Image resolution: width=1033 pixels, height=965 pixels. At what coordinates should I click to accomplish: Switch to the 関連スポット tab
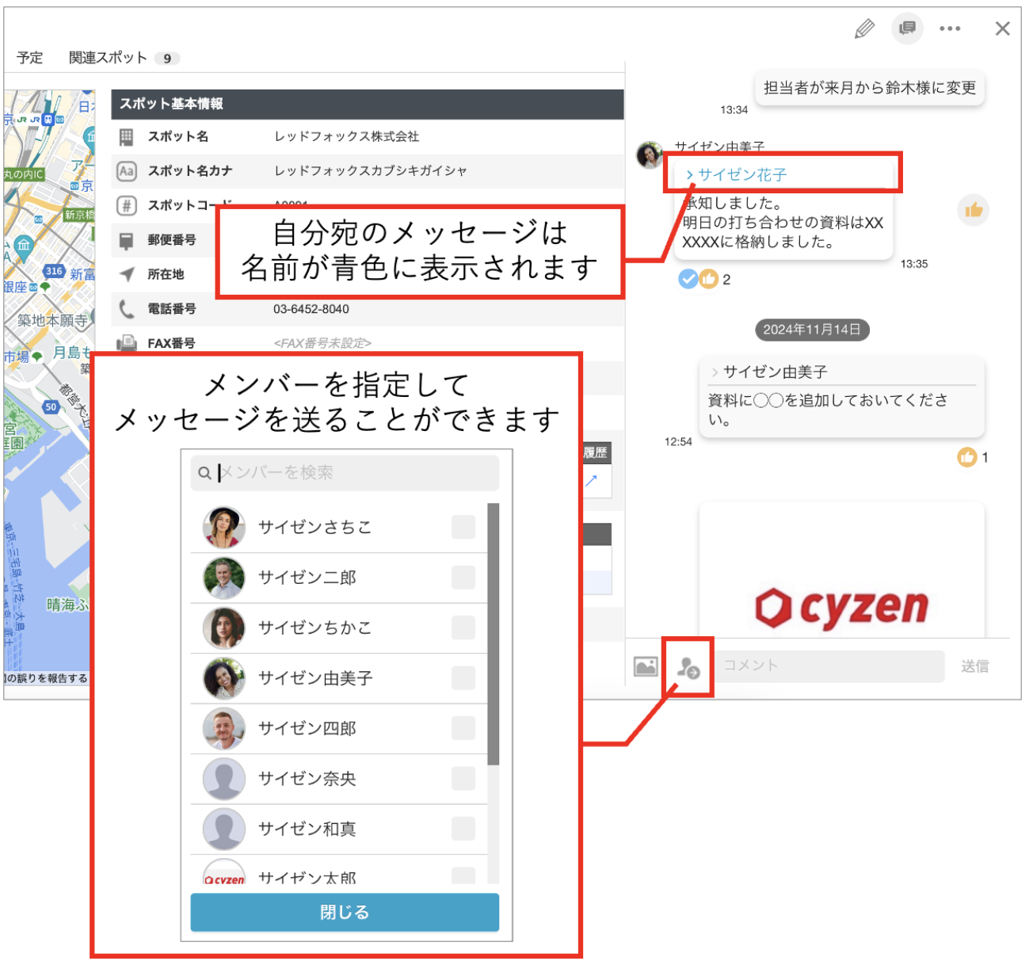click(108, 58)
